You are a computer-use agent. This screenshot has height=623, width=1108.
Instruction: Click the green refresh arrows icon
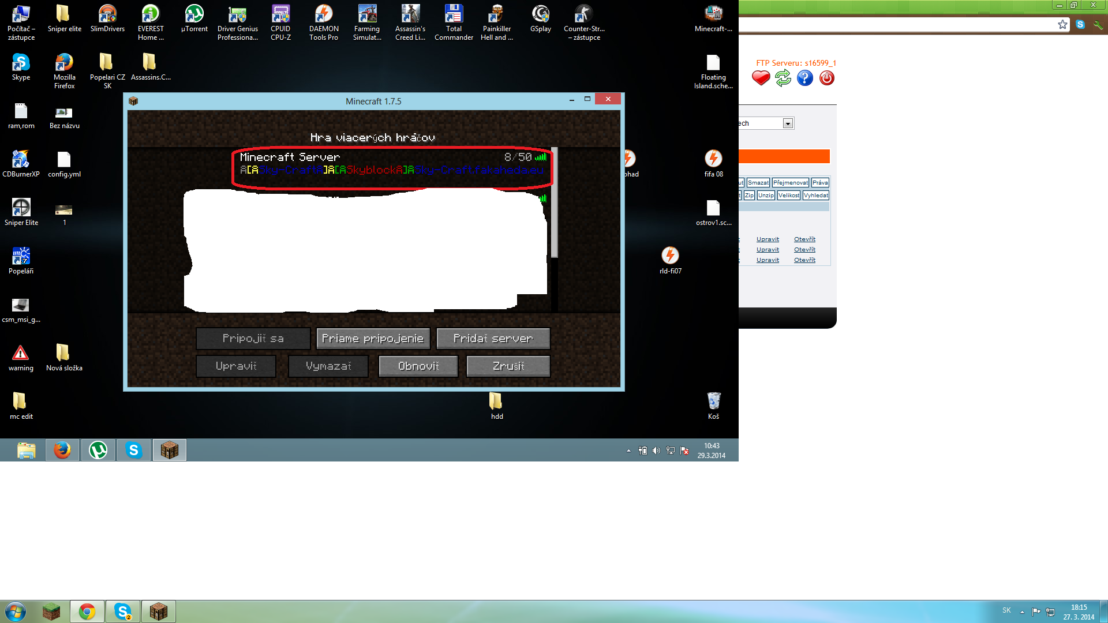[x=783, y=78]
